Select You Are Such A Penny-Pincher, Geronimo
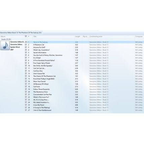Viewport: 144px width, 144px height. pos(48,55)
